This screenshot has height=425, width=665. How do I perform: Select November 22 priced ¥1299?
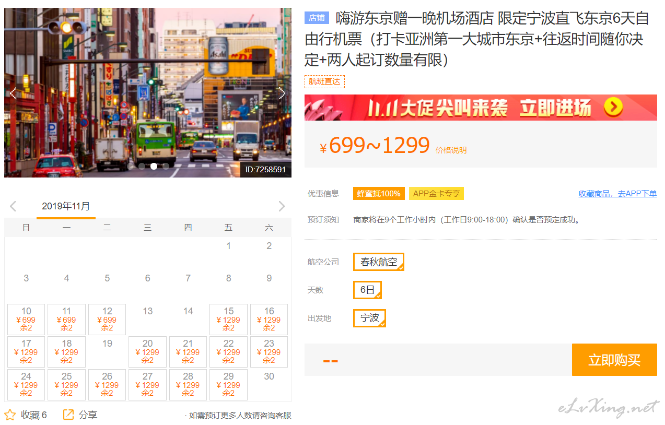tap(228, 352)
